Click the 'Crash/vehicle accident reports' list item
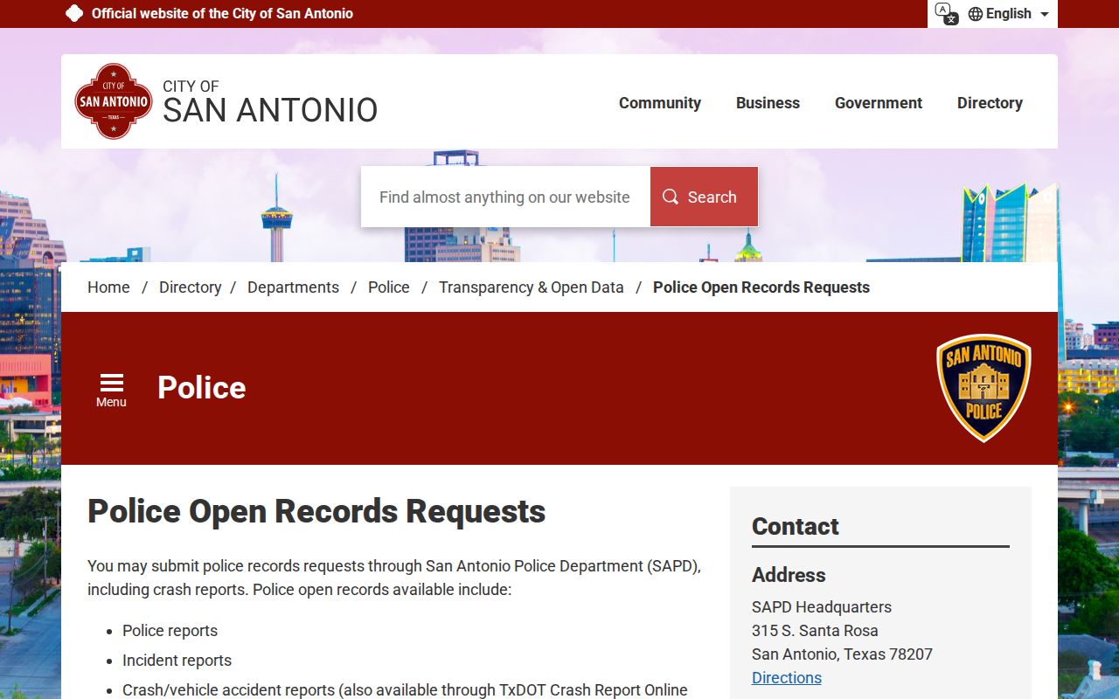Viewport: 1119px width, 699px height. tap(405, 690)
